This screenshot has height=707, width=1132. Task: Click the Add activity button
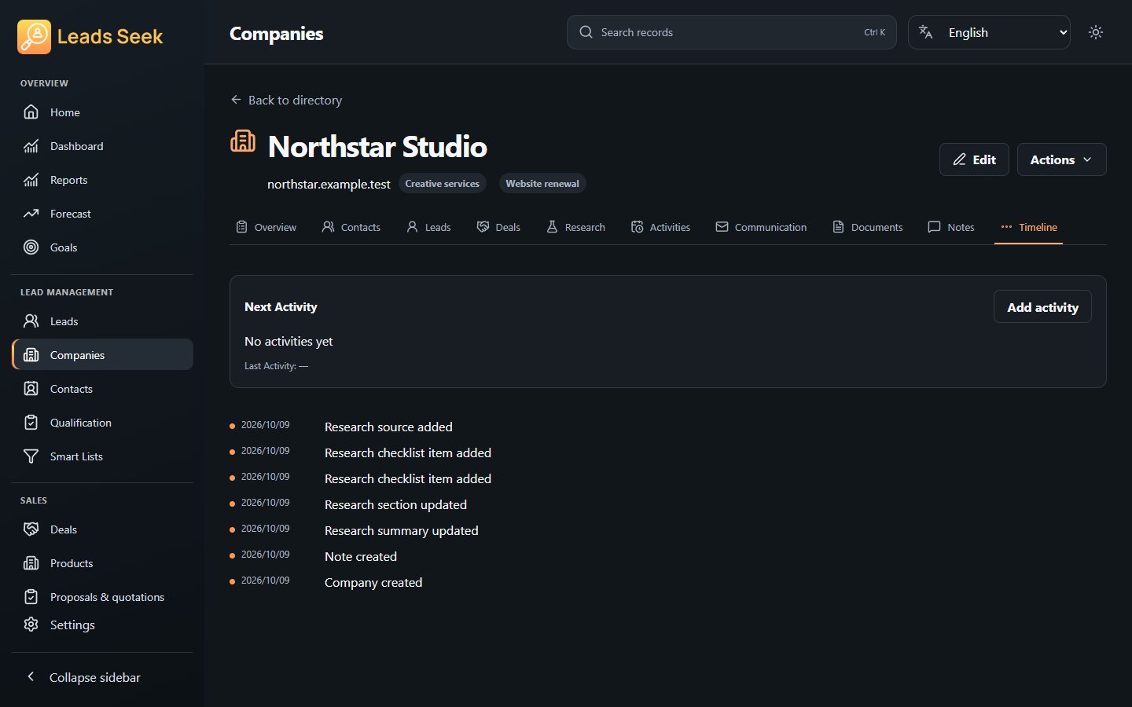1042,307
